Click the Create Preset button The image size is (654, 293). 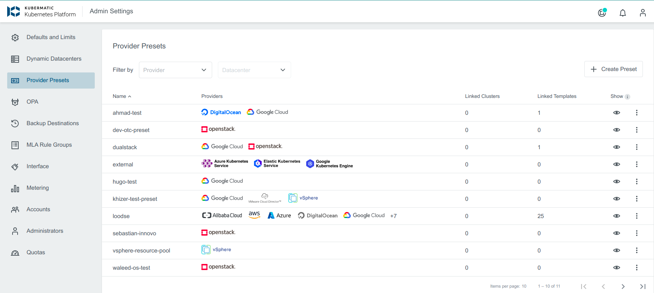(613, 69)
